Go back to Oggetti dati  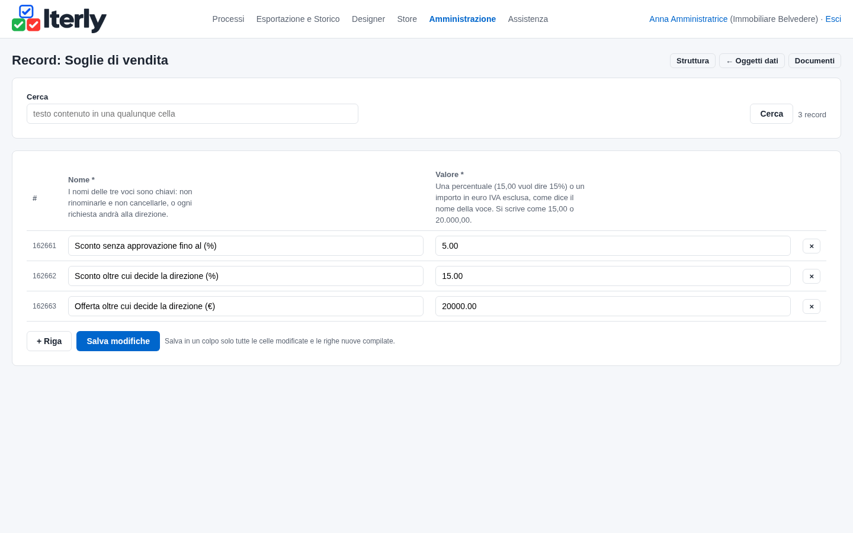[752, 61]
